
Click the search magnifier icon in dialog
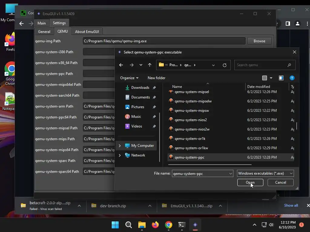pyautogui.click(x=289, y=65)
